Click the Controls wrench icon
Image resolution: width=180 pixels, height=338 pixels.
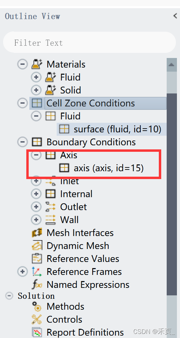[x=37, y=319]
